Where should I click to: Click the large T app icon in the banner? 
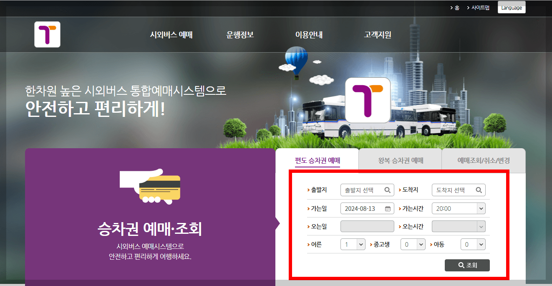367,101
